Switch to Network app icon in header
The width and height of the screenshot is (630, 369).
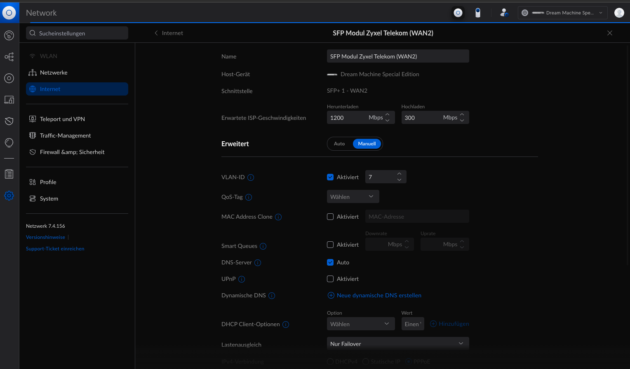coord(458,13)
